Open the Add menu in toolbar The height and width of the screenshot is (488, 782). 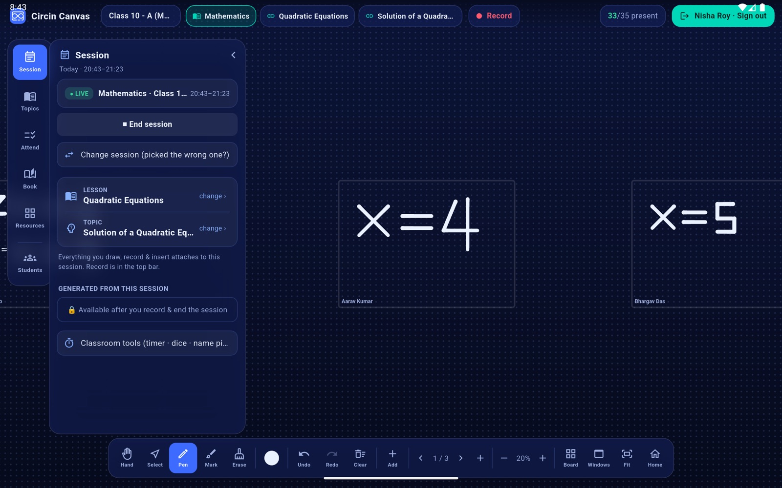392,458
